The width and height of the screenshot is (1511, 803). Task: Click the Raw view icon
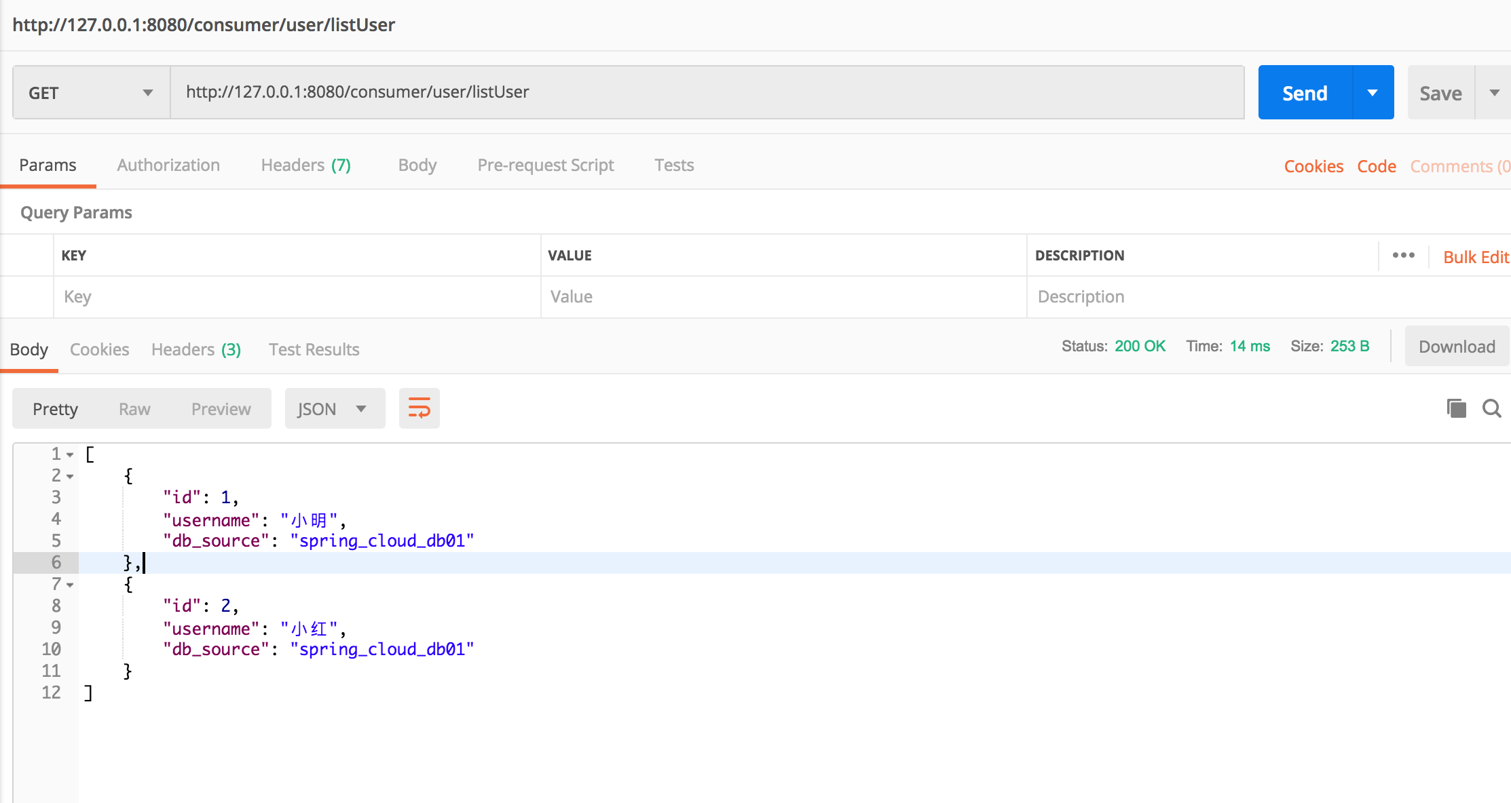[x=134, y=408]
